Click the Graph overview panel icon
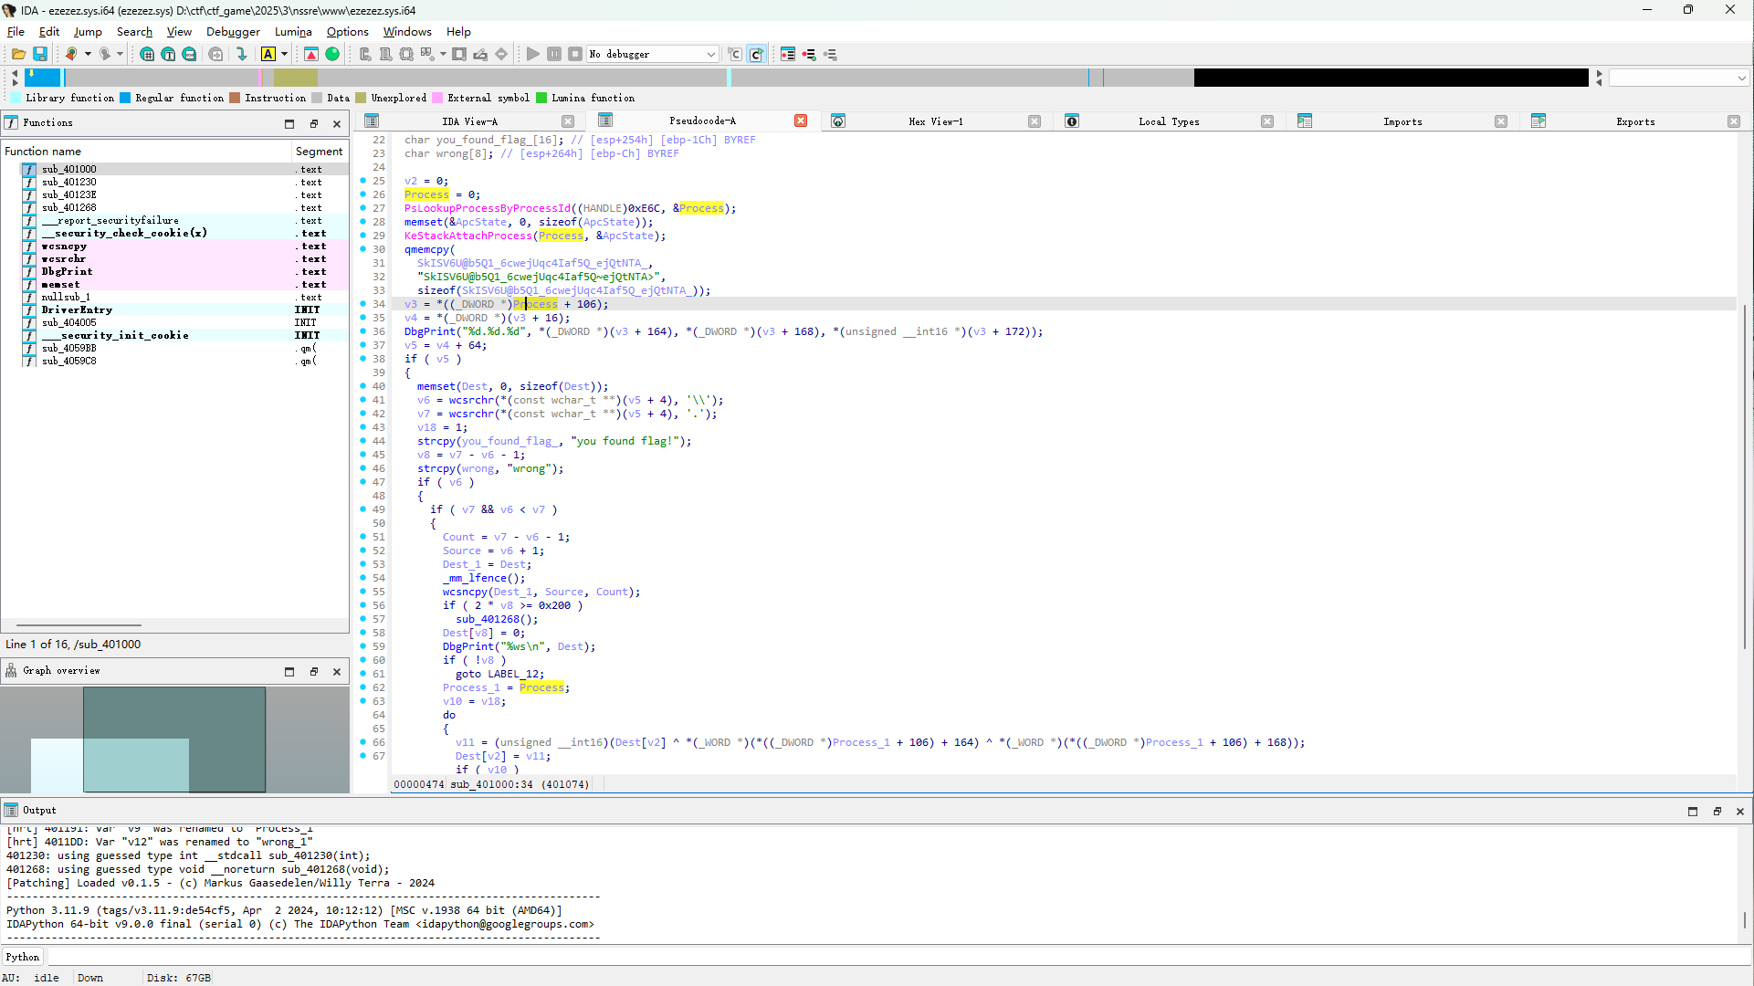1754x986 pixels. point(11,671)
